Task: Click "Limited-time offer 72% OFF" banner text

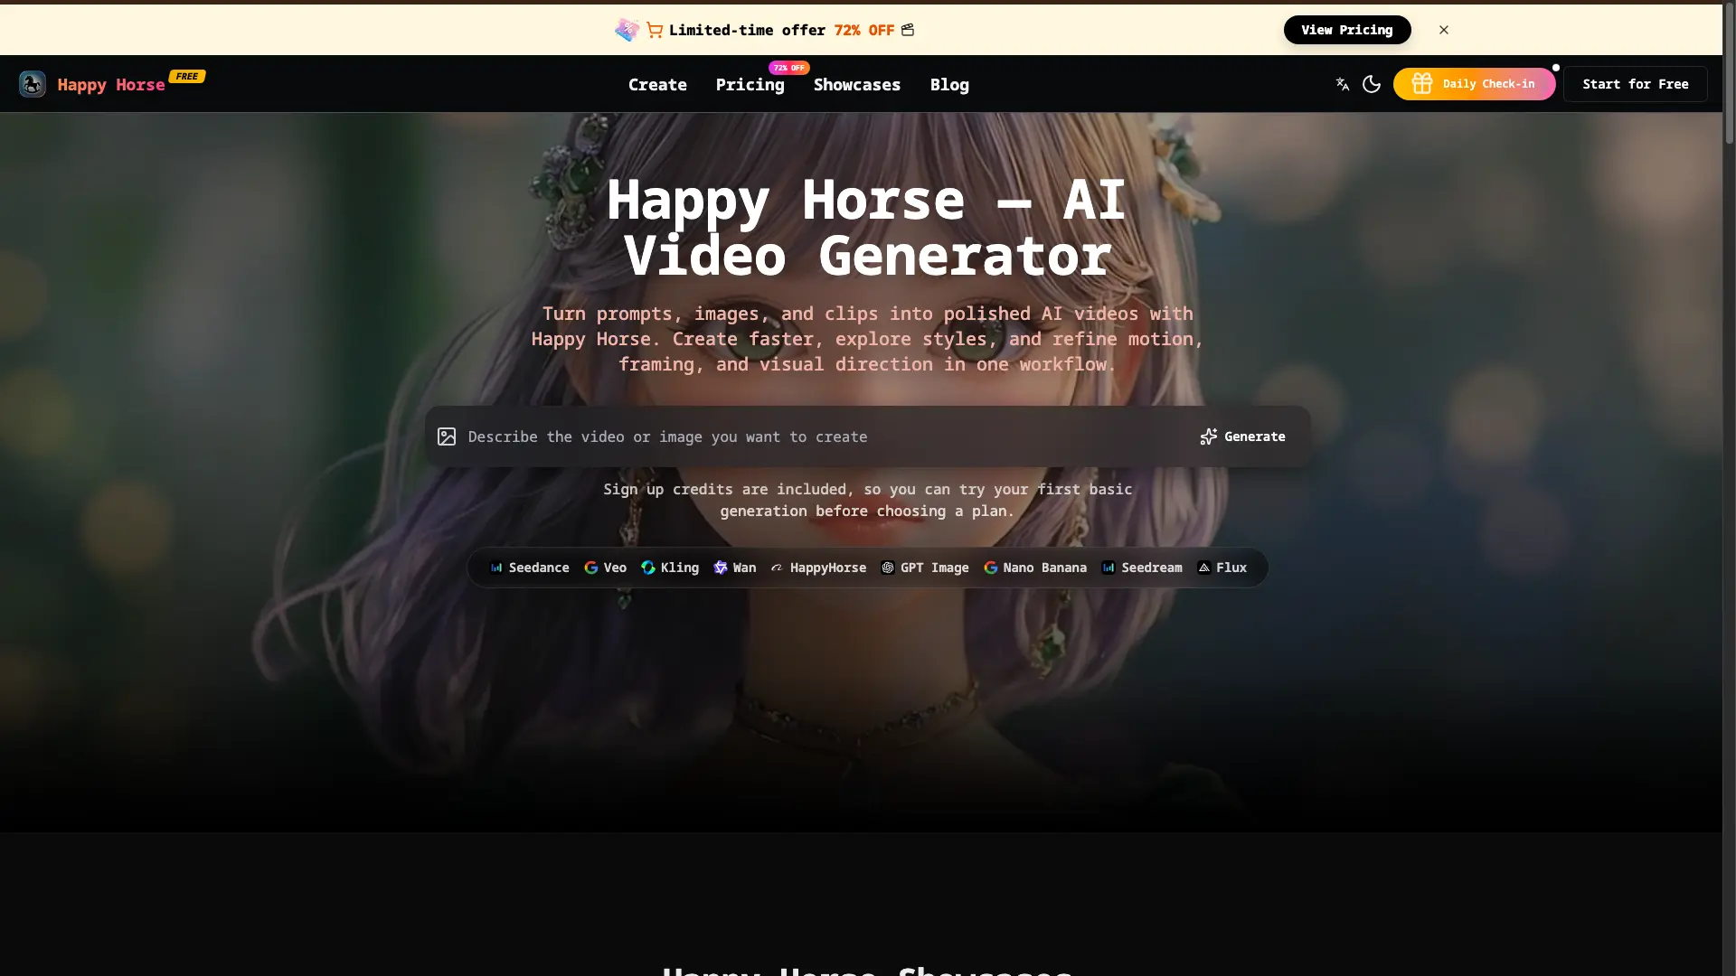Action: (x=781, y=30)
